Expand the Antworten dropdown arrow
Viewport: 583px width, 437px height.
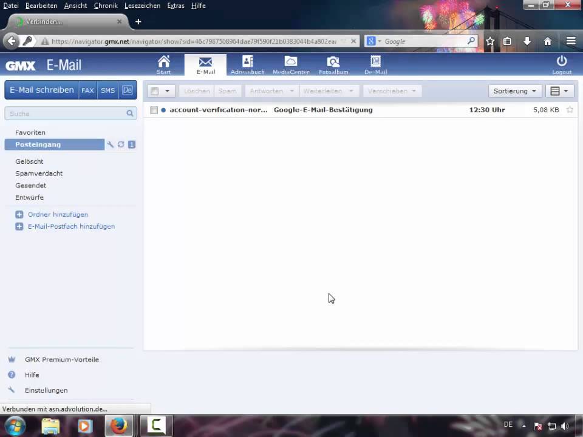(292, 91)
